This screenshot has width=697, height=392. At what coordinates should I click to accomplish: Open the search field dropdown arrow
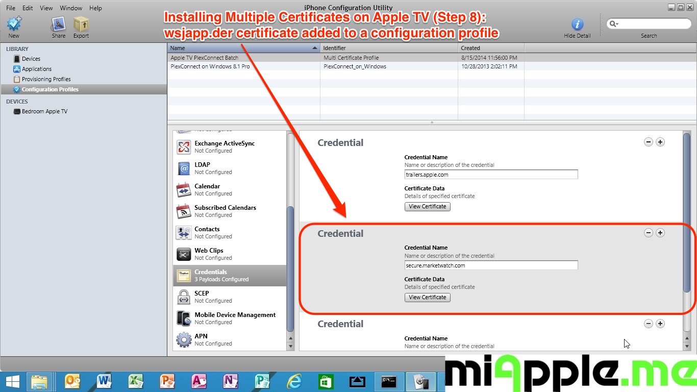coord(614,24)
